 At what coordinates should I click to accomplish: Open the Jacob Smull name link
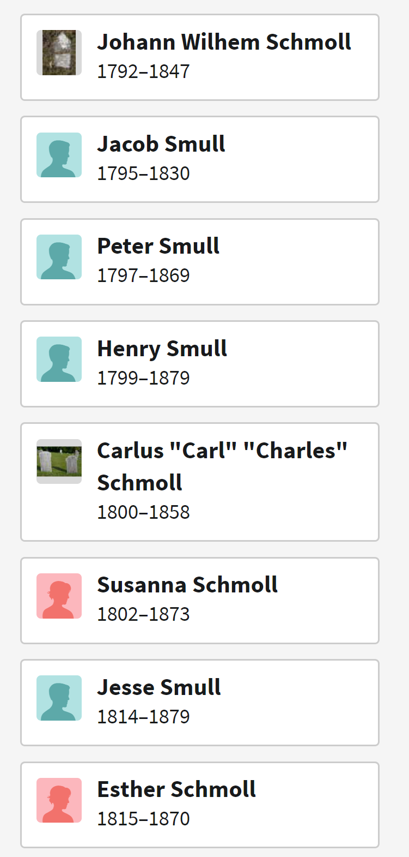pos(161,144)
